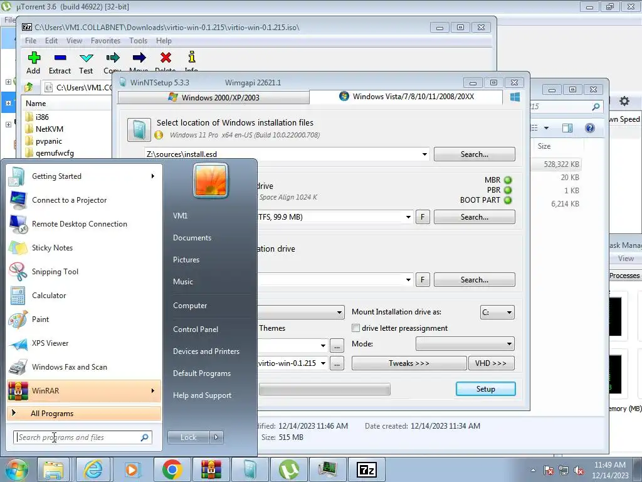Click the up-folder icon in 7-Zip address bar
This screenshot has height=482, width=642.
tap(29, 87)
